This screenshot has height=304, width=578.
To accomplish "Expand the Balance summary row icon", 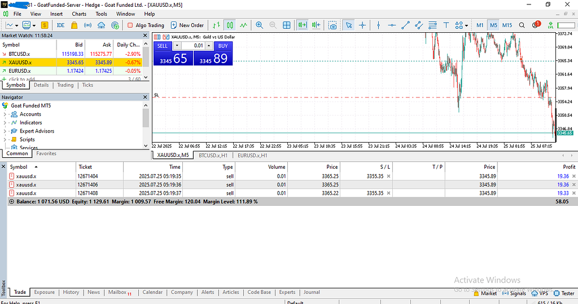I will [11, 201].
